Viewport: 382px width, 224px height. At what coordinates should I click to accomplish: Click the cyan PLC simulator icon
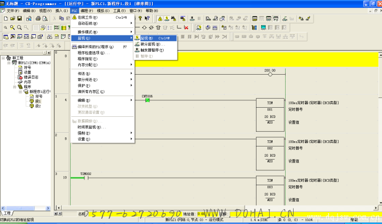click(263, 28)
